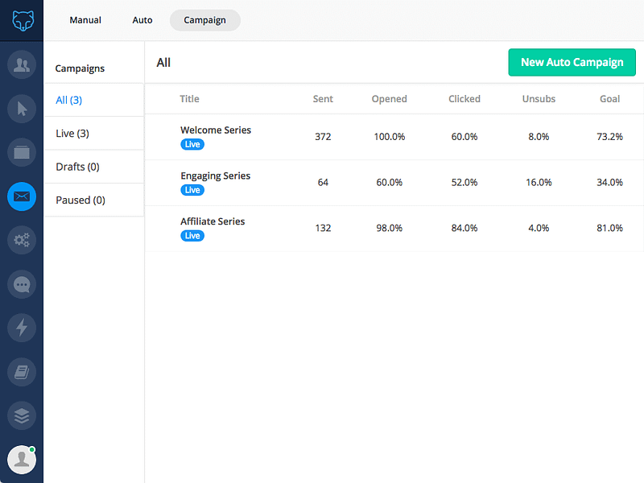The width and height of the screenshot is (644, 483).
Task: Open the Welcome Series campaign
Action: (216, 130)
